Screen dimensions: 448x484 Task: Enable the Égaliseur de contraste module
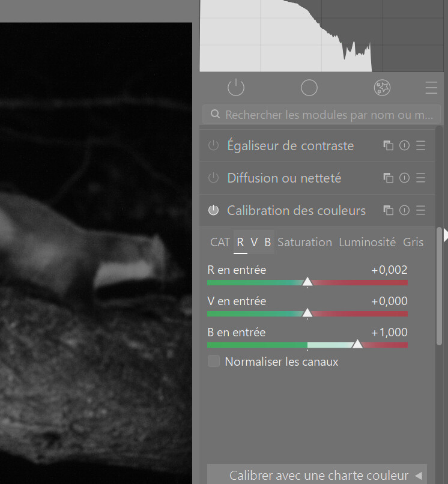(x=213, y=145)
